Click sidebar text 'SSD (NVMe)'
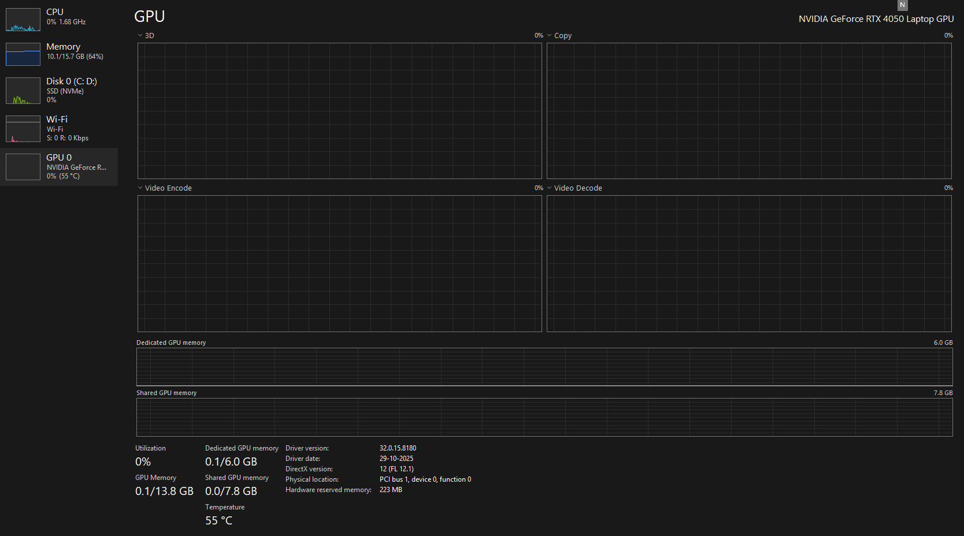Viewport: 964px width, 536px height. [x=65, y=91]
